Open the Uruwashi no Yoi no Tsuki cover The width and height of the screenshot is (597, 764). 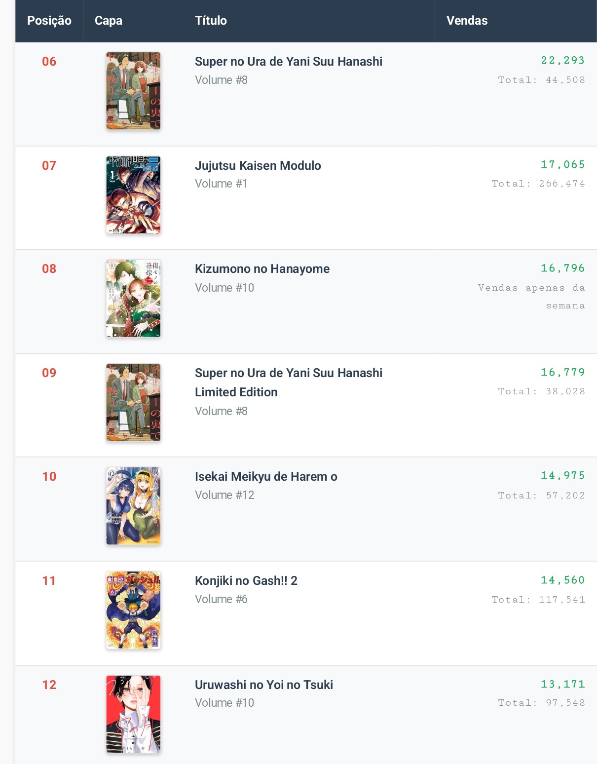133,714
